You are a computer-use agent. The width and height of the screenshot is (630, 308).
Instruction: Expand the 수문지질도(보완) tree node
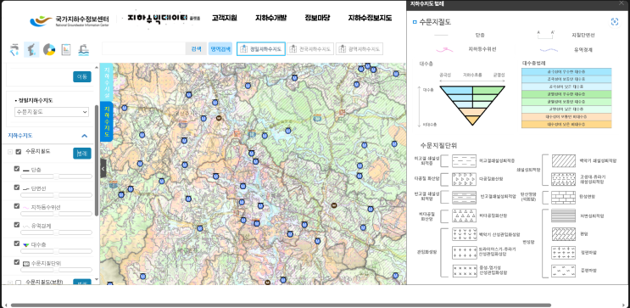click(10, 283)
